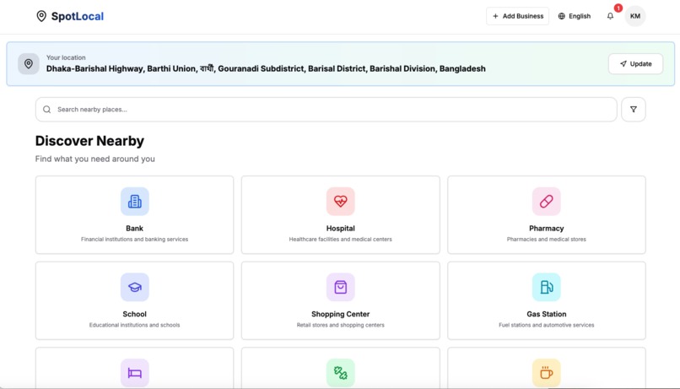Image resolution: width=680 pixels, height=389 pixels.
Task: Open the SpotLocal home link text
Action: (78, 17)
